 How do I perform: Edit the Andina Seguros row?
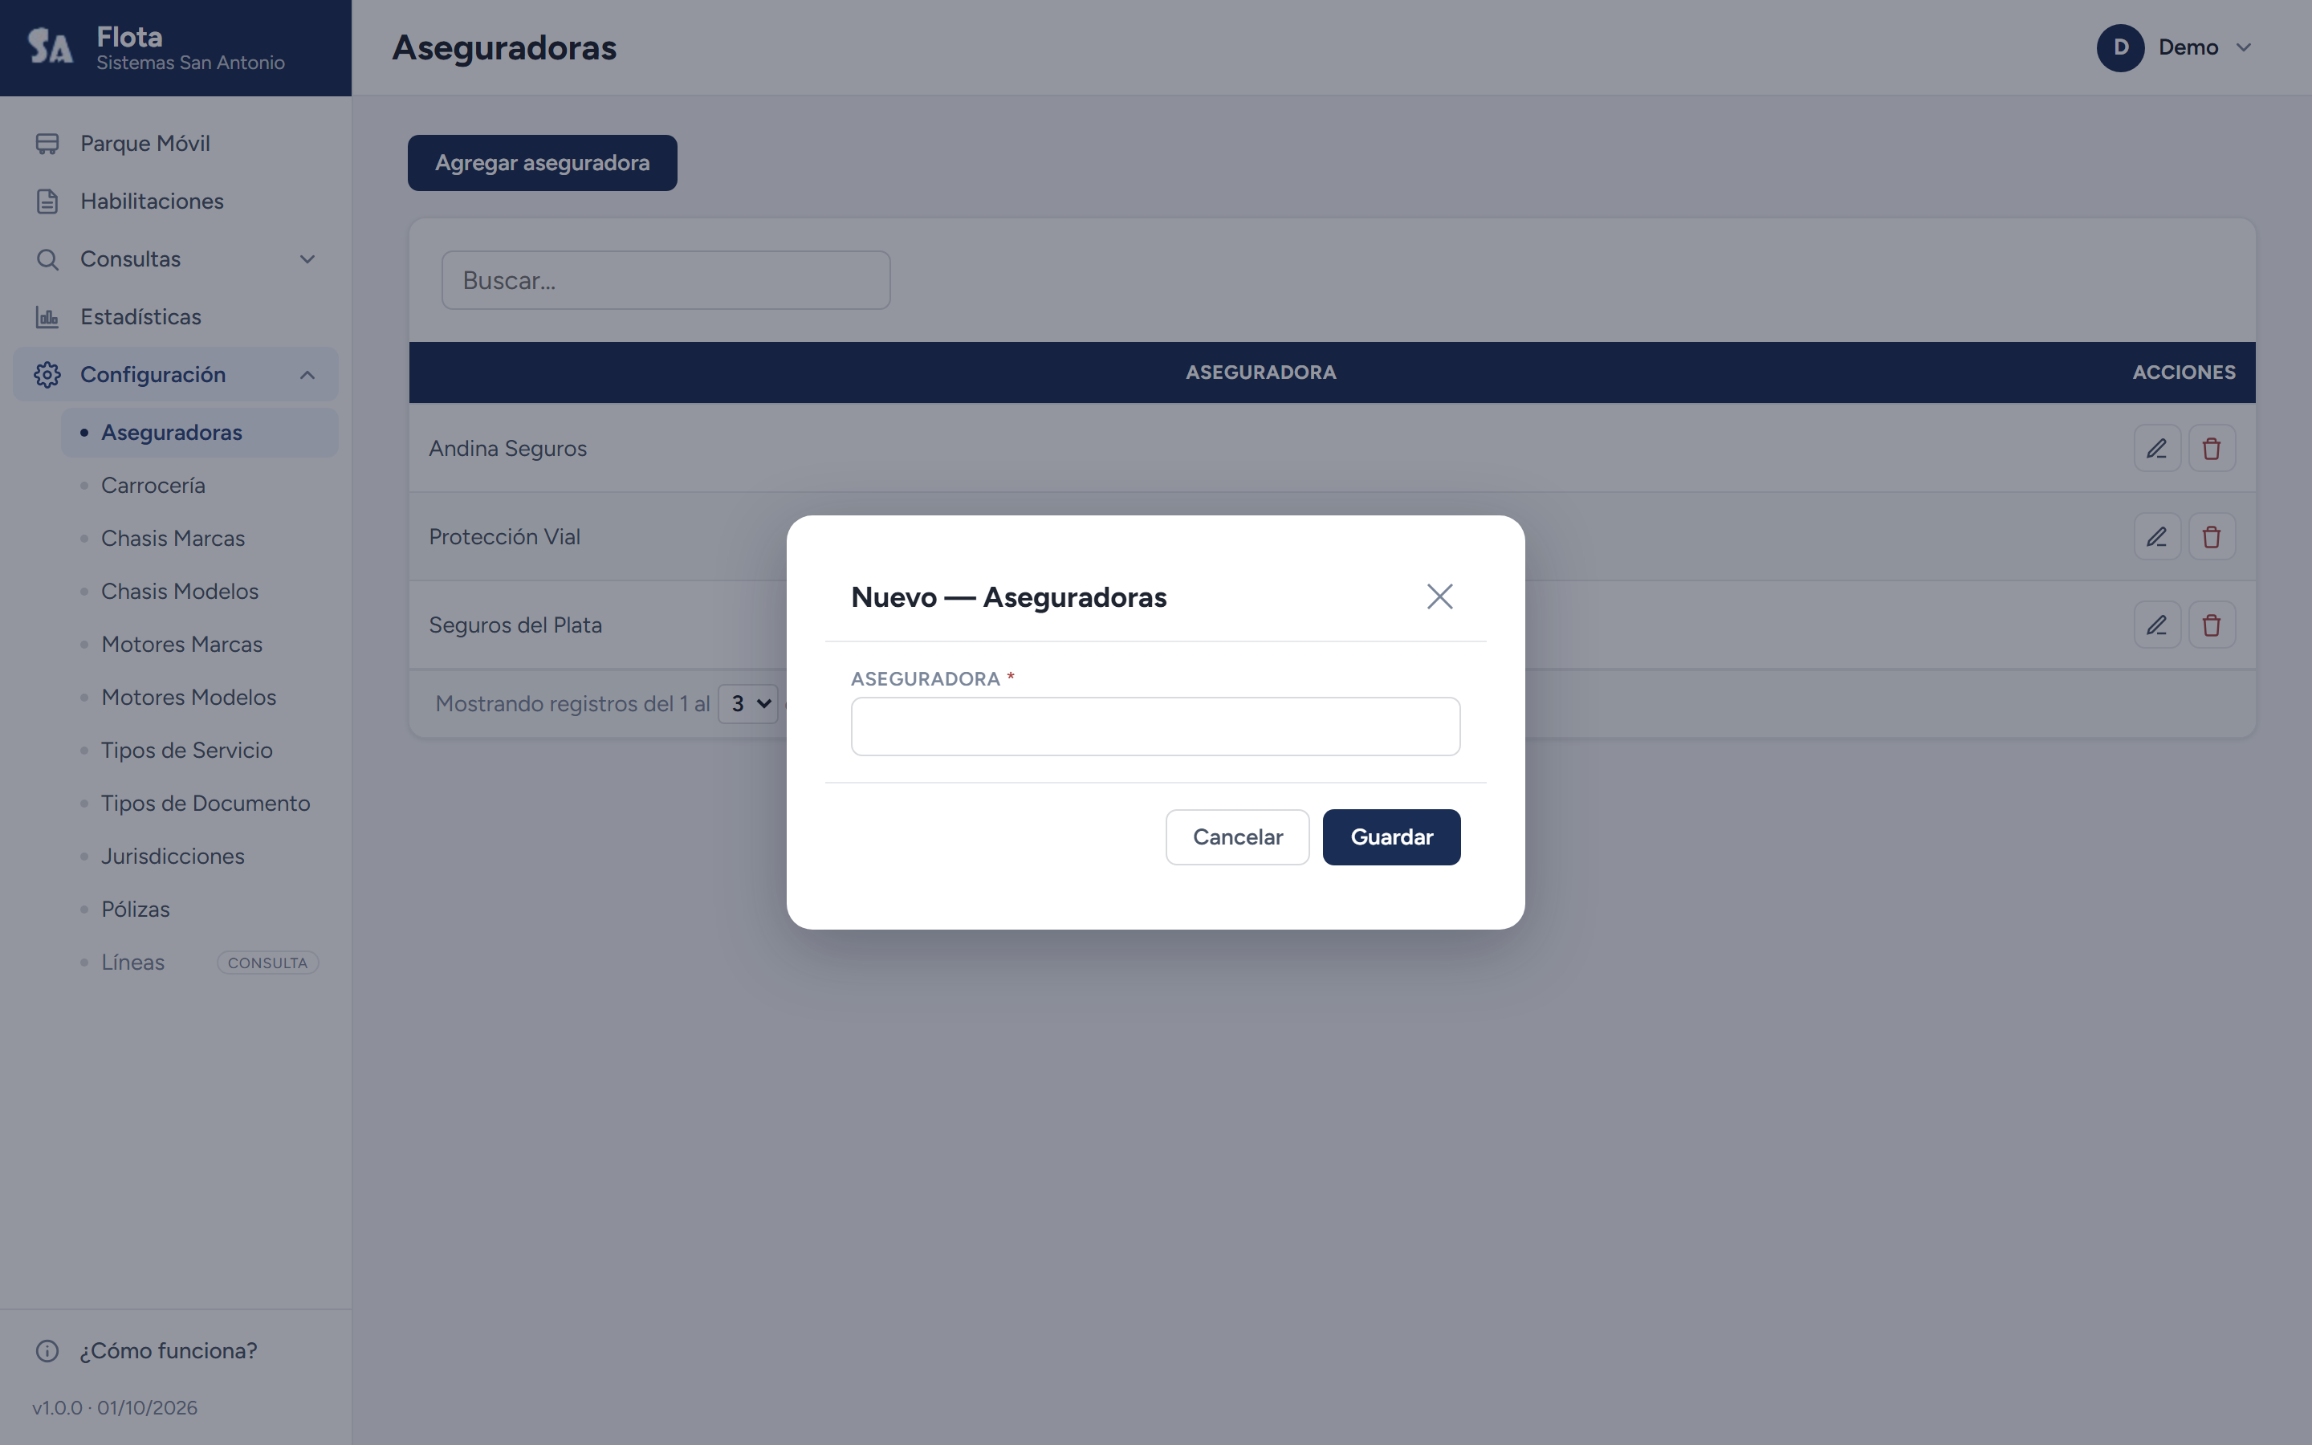click(2157, 448)
